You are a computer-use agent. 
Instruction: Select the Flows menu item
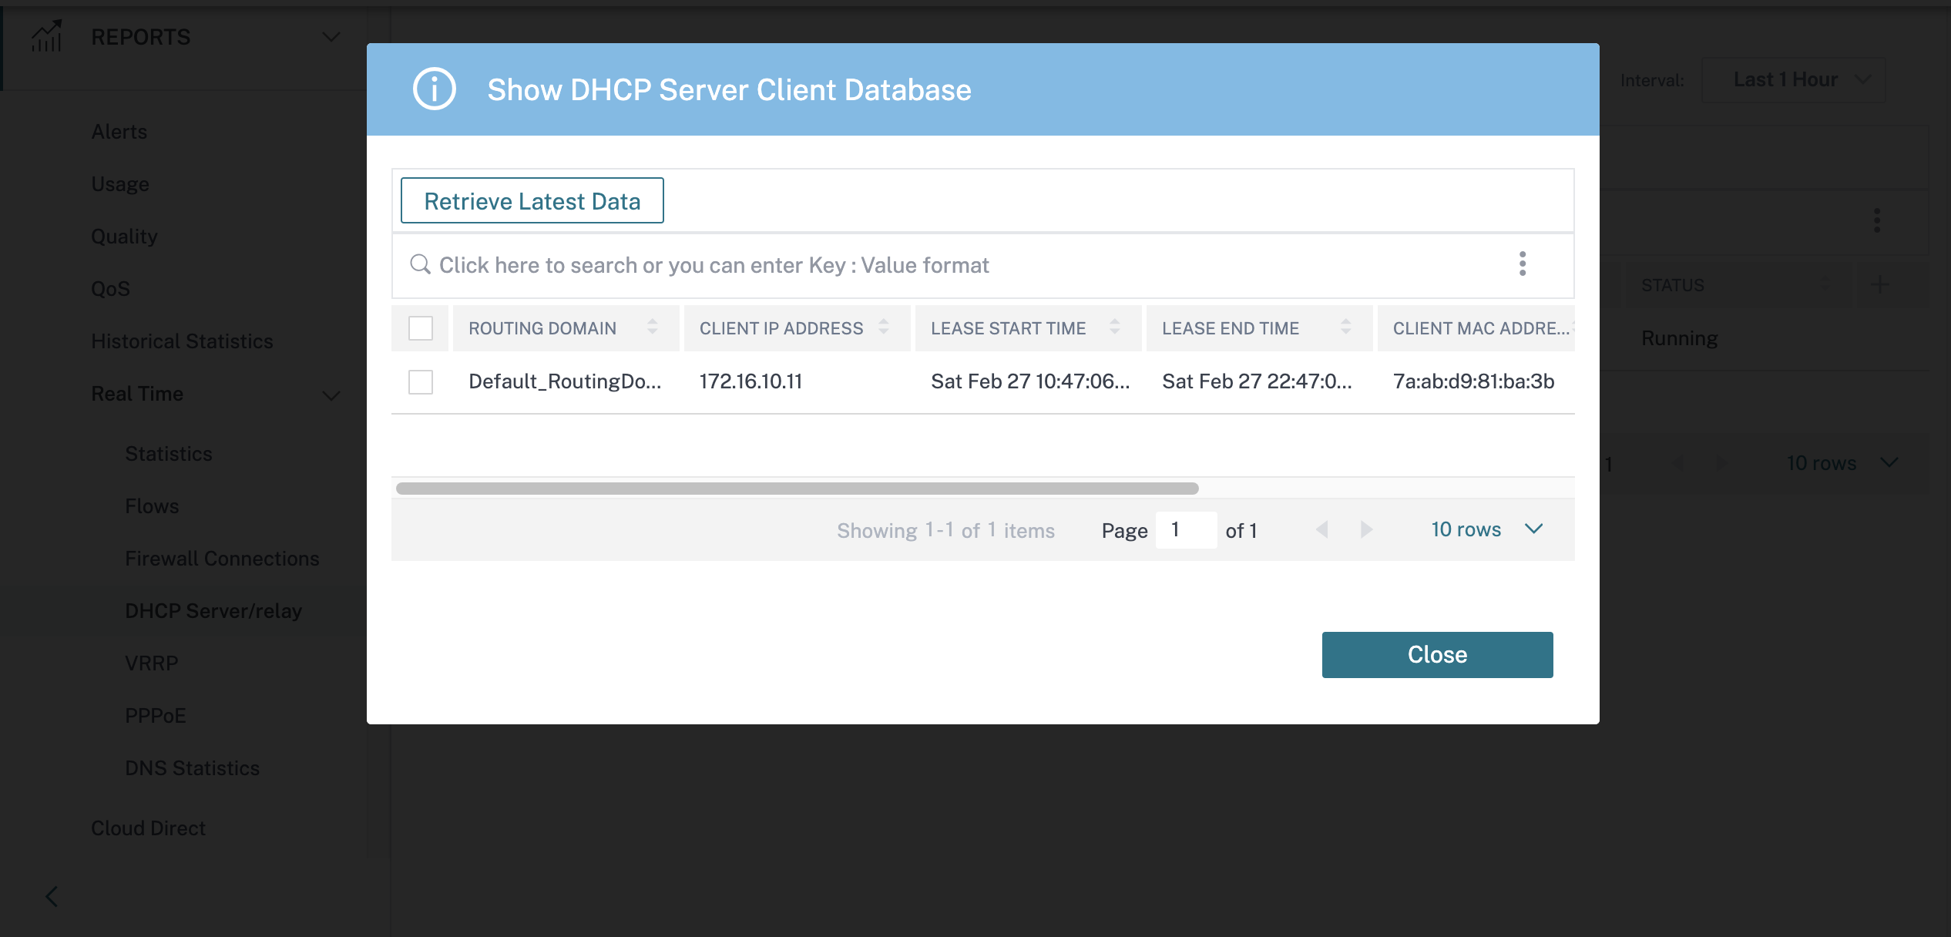click(152, 506)
